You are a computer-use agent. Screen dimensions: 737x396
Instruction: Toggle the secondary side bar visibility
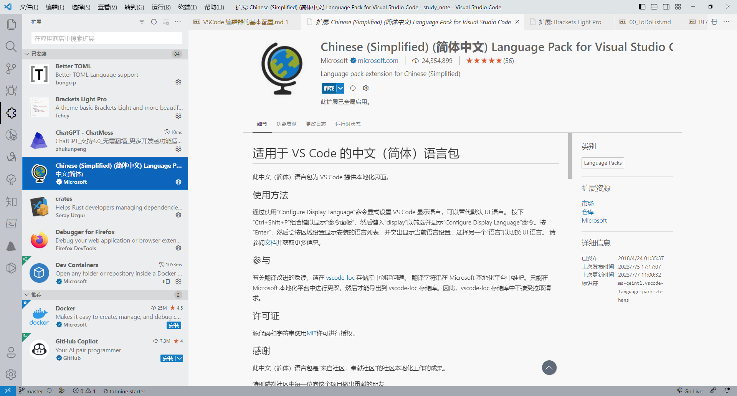tap(666, 7)
